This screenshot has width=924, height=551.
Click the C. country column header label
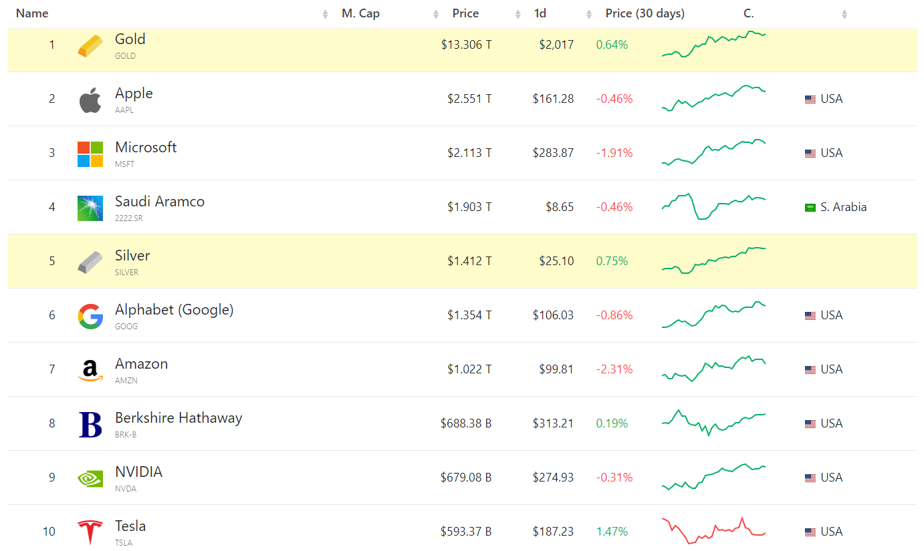[x=749, y=13]
